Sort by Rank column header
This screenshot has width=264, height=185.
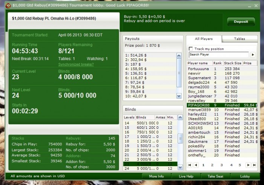coord(218,63)
